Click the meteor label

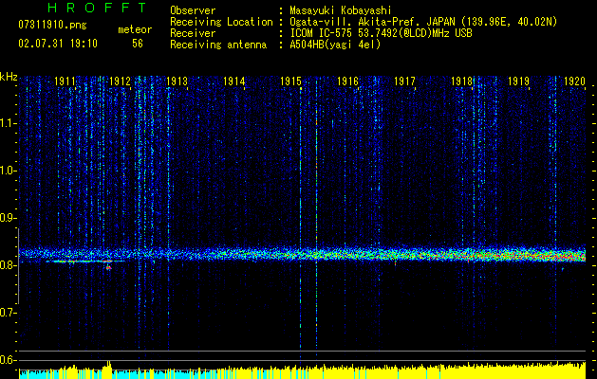pos(135,29)
